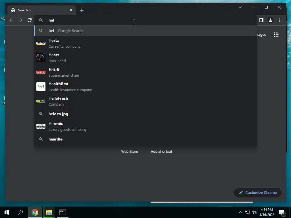
Task: Minimize the Chrome window
Action: click(x=253, y=7)
